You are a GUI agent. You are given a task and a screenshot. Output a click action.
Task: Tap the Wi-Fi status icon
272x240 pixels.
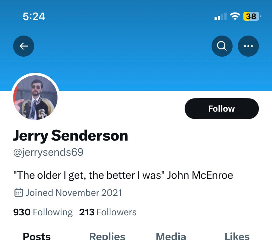tap(235, 16)
